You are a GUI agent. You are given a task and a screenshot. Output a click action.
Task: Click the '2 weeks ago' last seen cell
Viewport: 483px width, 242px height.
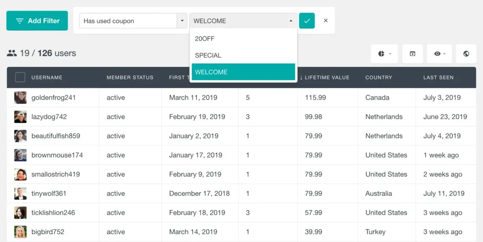(442, 174)
